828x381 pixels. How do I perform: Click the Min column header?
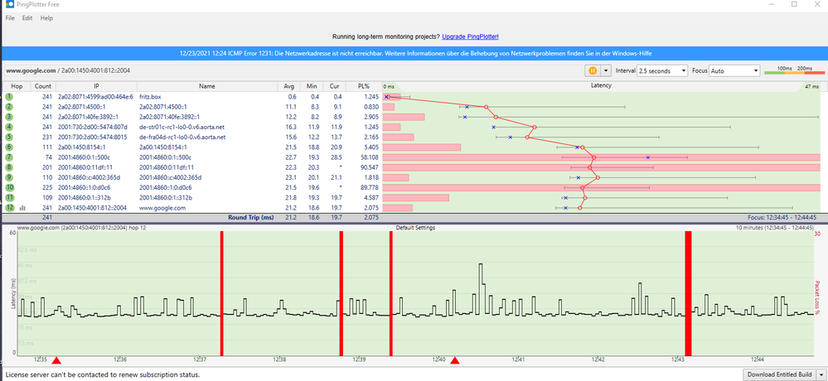311,86
